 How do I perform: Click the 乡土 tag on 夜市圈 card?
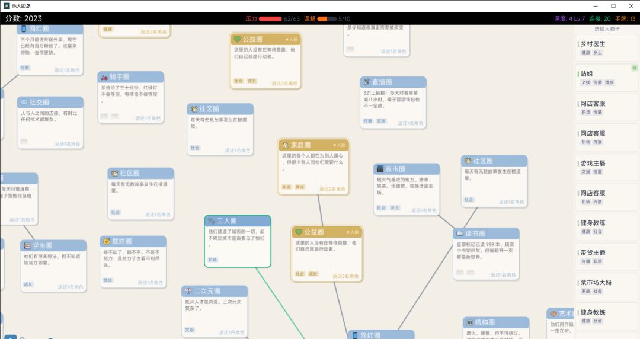tap(394, 208)
